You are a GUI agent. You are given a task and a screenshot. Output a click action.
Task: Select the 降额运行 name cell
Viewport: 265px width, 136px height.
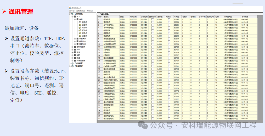pos(111,74)
